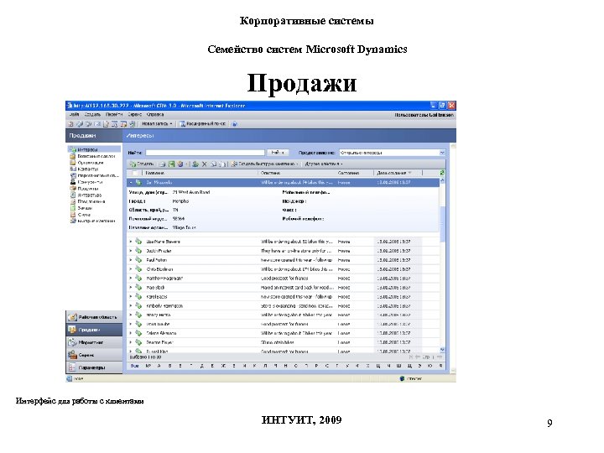Sort by Состояние column header
This screenshot has height=453, width=604.
click(349, 173)
